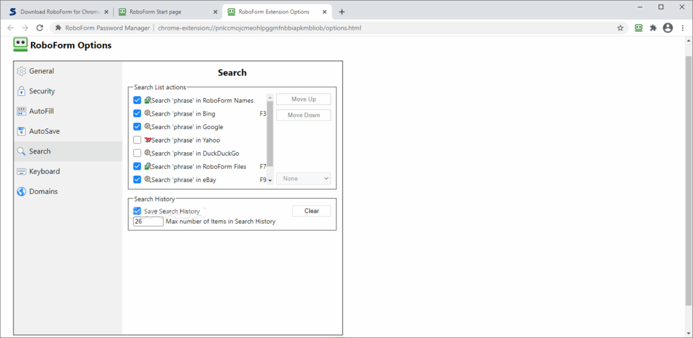Open the General settings gear icon

(x=21, y=71)
